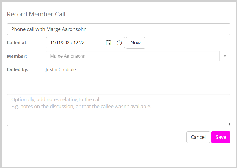Select the caller name Justin Credible
Screen dimensions: 237x168
(x=61, y=69)
